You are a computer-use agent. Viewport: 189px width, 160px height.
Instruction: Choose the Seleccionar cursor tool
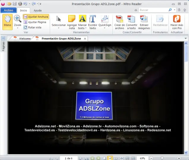pos(59,20)
